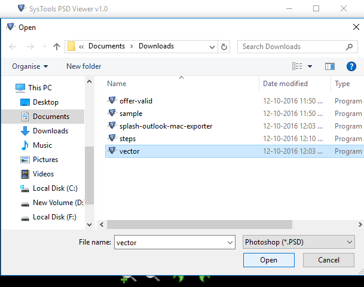Click the Cancel button
Image resolution: width=364 pixels, height=287 pixels.
click(x=329, y=260)
